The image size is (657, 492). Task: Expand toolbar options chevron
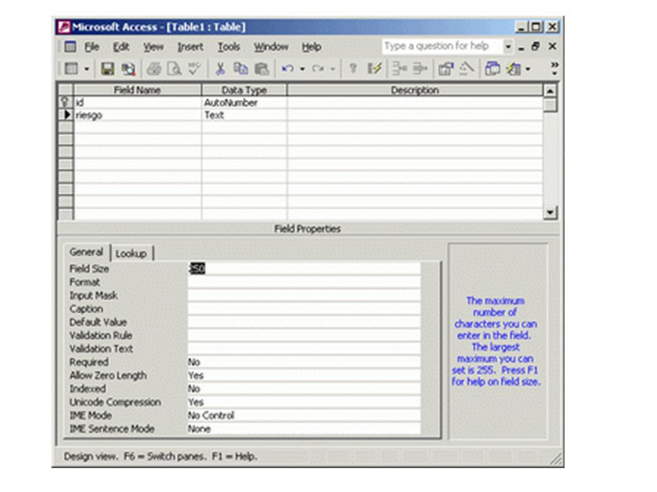pyautogui.click(x=554, y=68)
